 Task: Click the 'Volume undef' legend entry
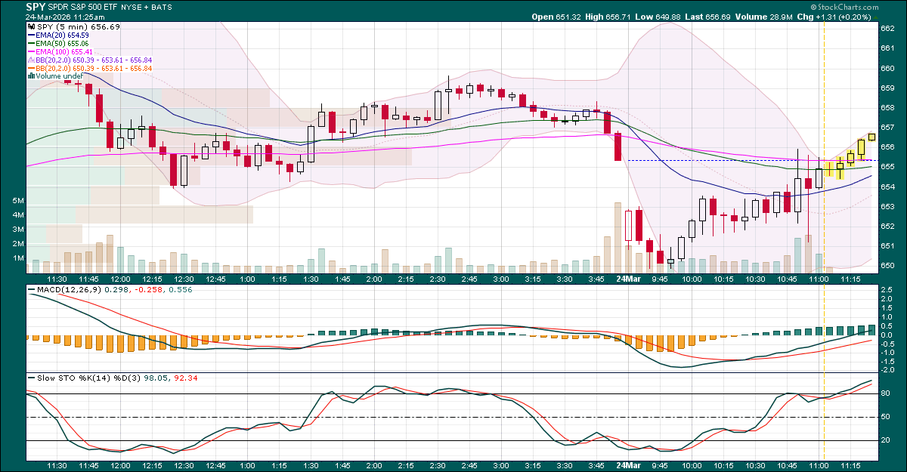point(59,76)
